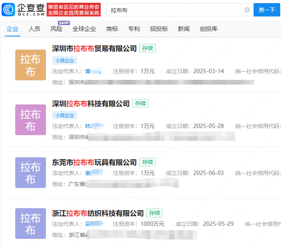Switch to the 全球企业 tab
This screenshot has height=247, width=281.
point(84,29)
